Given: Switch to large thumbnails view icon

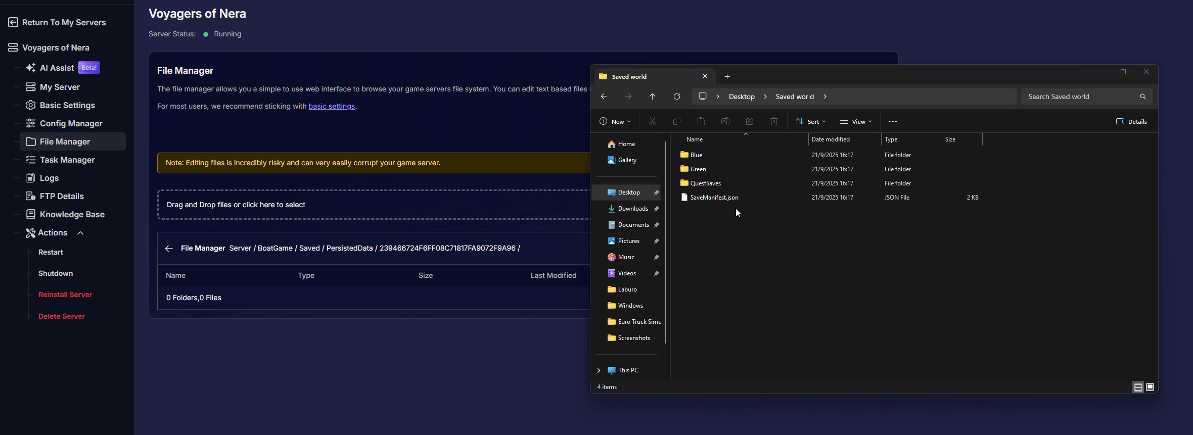Looking at the screenshot, I should point(1150,387).
